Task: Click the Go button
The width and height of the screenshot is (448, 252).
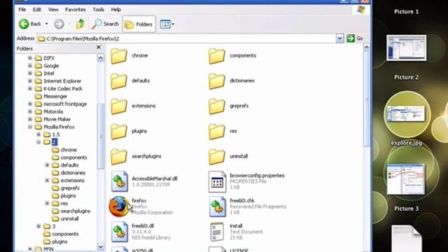Action: pyautogui.click(x=355, y=38)
